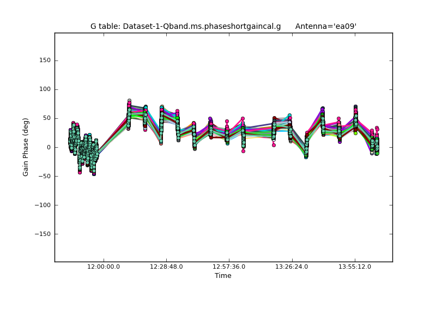Select the highest data point after 12:00:00
Screen dimensions: 436x327
(x=129, y=101)
